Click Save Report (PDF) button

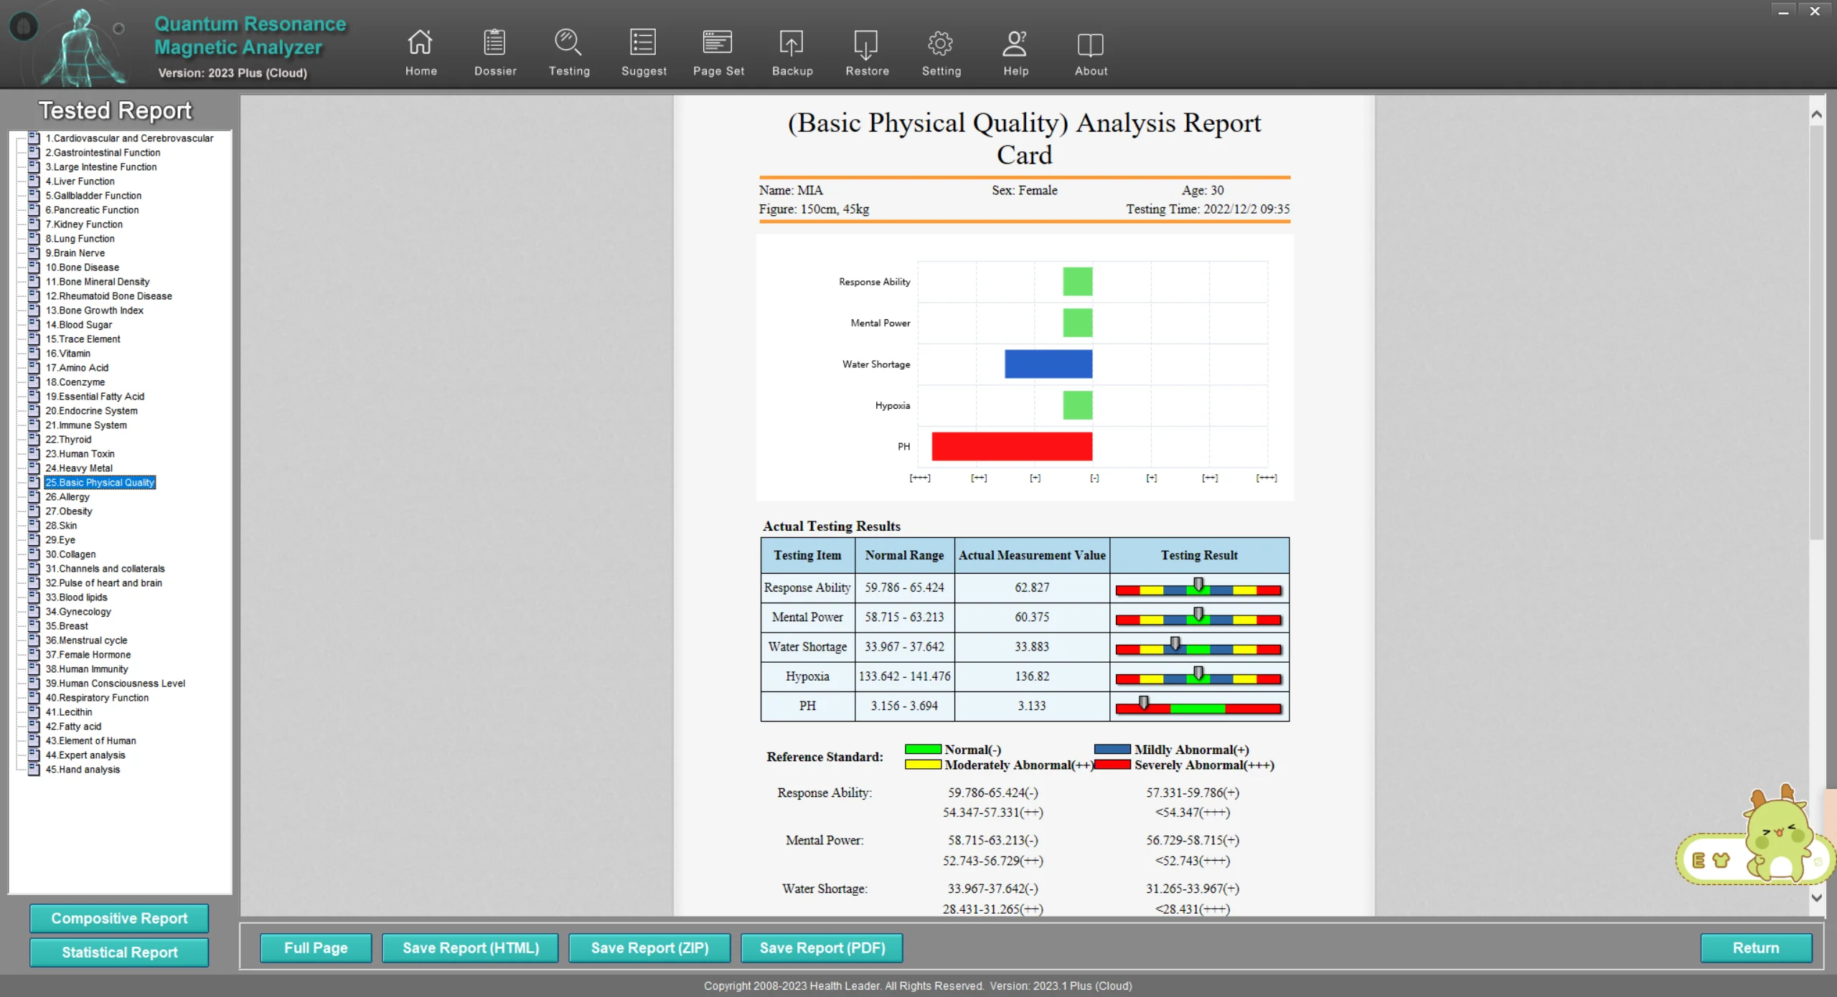(x=822, y=948)
